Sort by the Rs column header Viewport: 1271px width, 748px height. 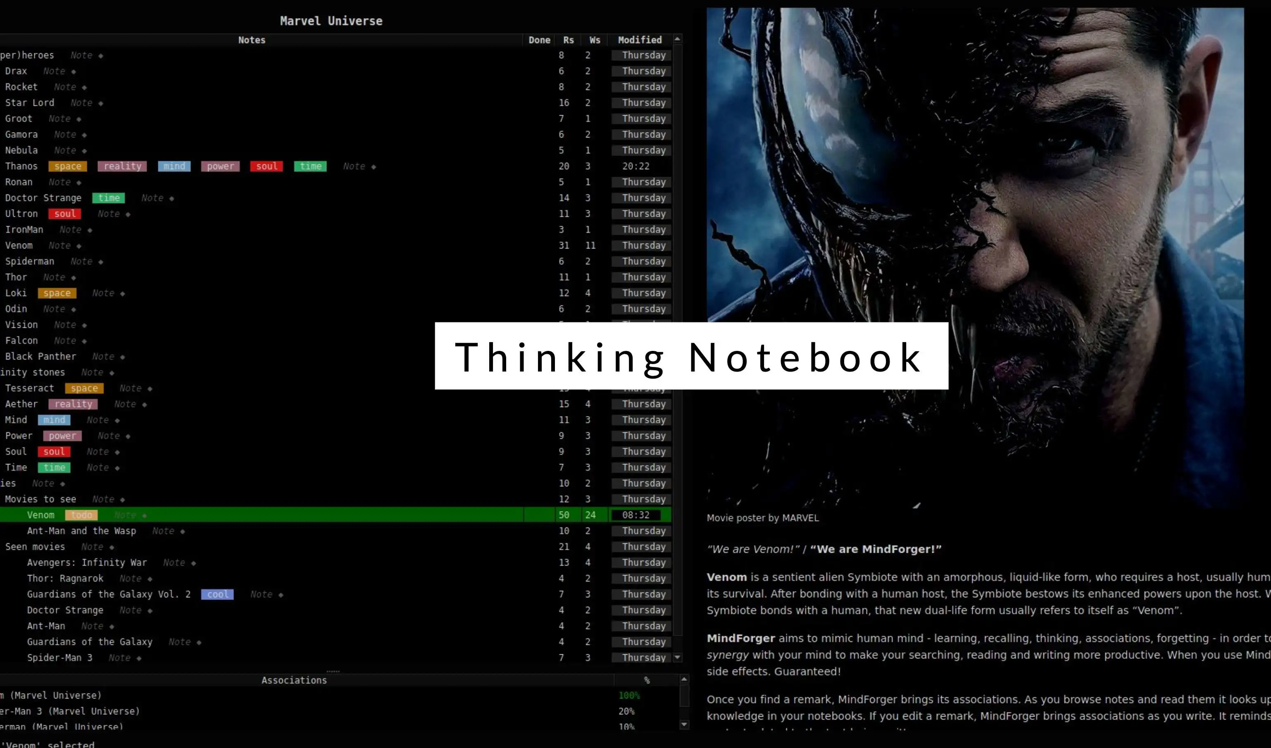(568, 40)
